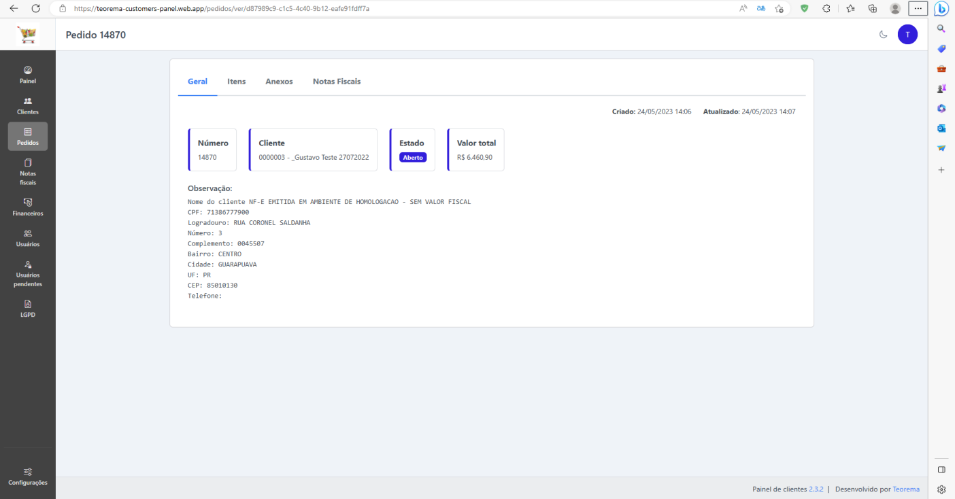Viewport: 955px width, 499px height.
Task: Open Financeiros section in sidebar
Action: pyautogui.click(x=28, y=207)
